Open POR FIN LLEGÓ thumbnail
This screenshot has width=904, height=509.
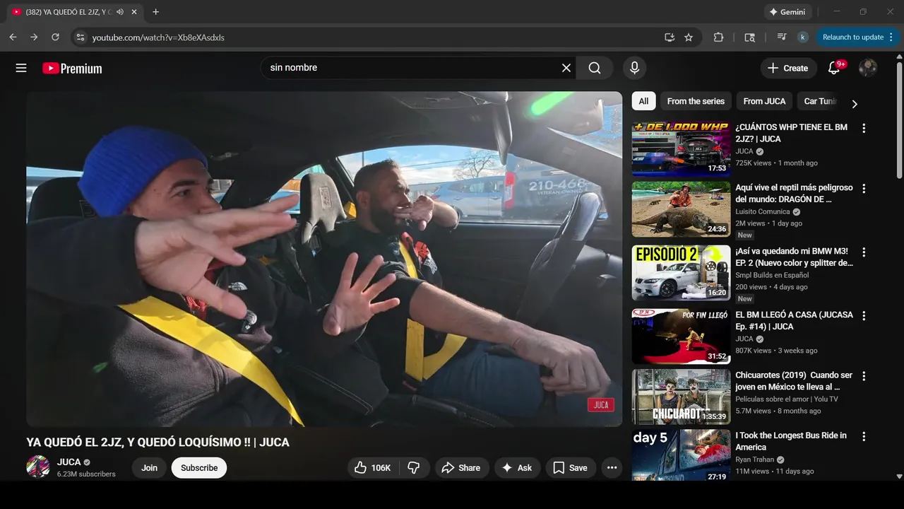[681, 337]
